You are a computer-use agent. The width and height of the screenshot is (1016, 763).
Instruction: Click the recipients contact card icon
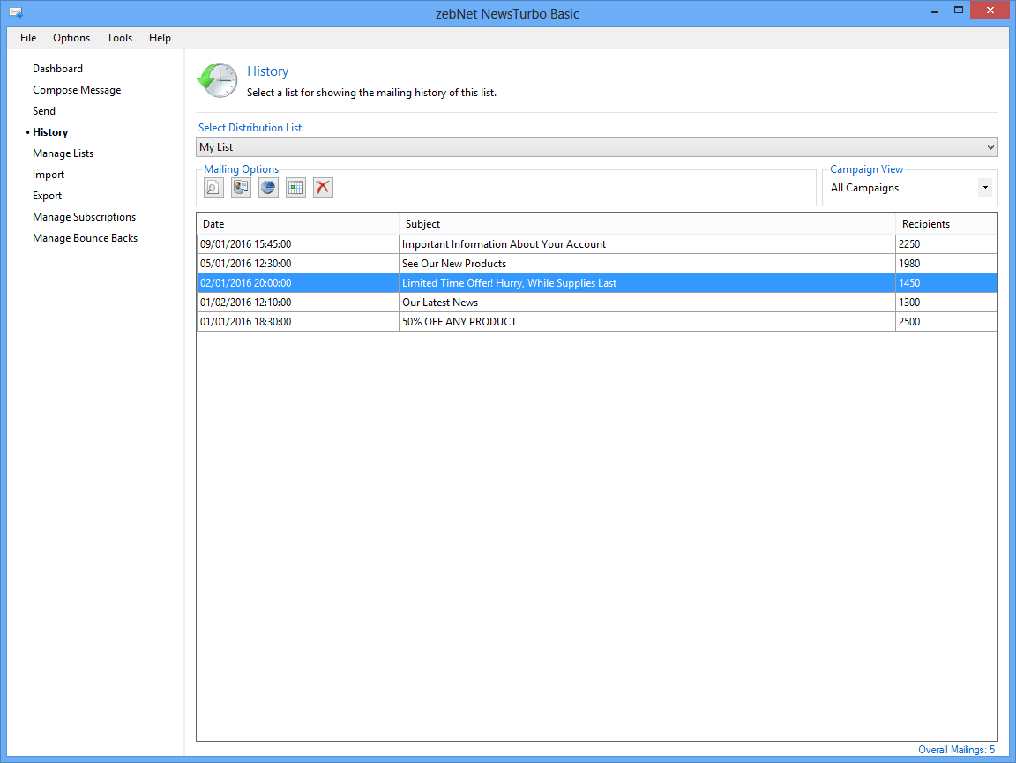(x=241, y=187)
